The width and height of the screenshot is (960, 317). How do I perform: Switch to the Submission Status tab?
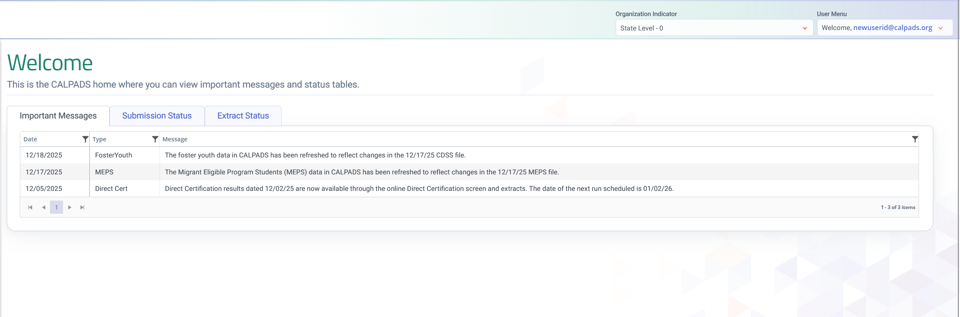point(157,116)
